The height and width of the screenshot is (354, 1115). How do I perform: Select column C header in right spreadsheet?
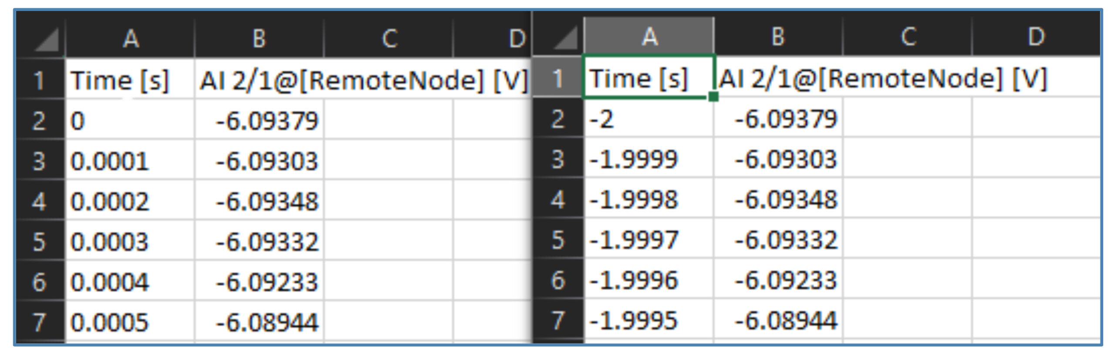908,37
